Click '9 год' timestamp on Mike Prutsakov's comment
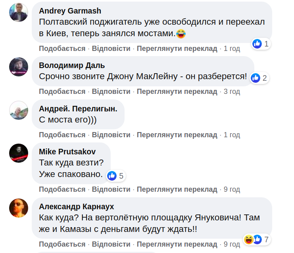This screenshot has height=253, width=294. coord(232,189)
